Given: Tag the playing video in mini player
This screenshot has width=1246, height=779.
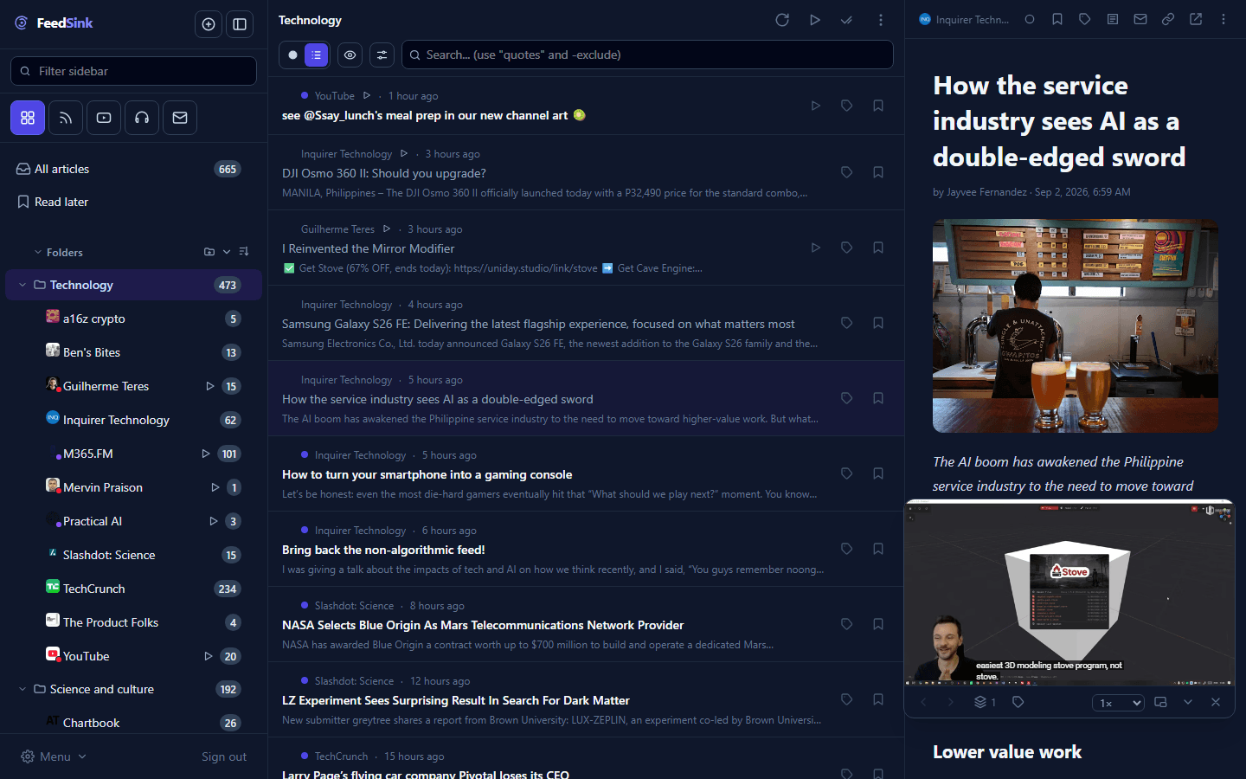Looking at the screenshot, I should pos(1018,702).
